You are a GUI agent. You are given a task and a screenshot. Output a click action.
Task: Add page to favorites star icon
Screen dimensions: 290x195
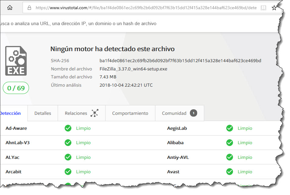point(274,8)
